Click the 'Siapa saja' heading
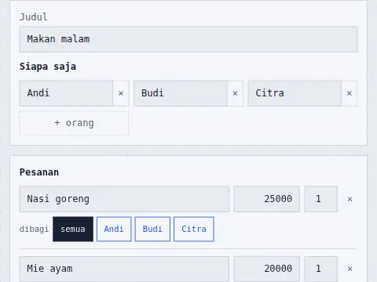Screen dimensions: 377x282 [x=48, y=67]
